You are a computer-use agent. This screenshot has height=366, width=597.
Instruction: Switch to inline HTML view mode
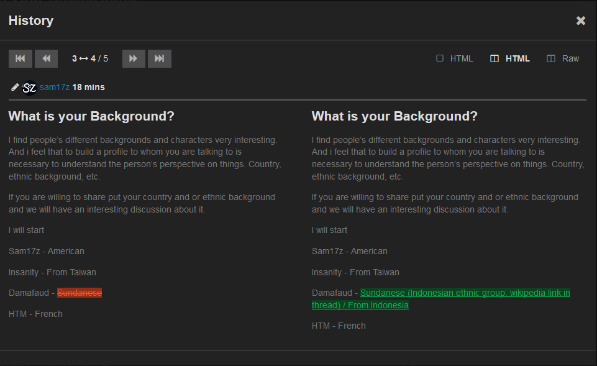click(x=455, y=58)
